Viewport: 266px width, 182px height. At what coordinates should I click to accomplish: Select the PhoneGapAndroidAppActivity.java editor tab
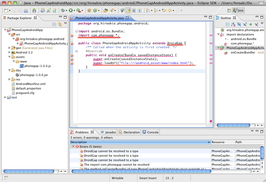tap(99, 18)
